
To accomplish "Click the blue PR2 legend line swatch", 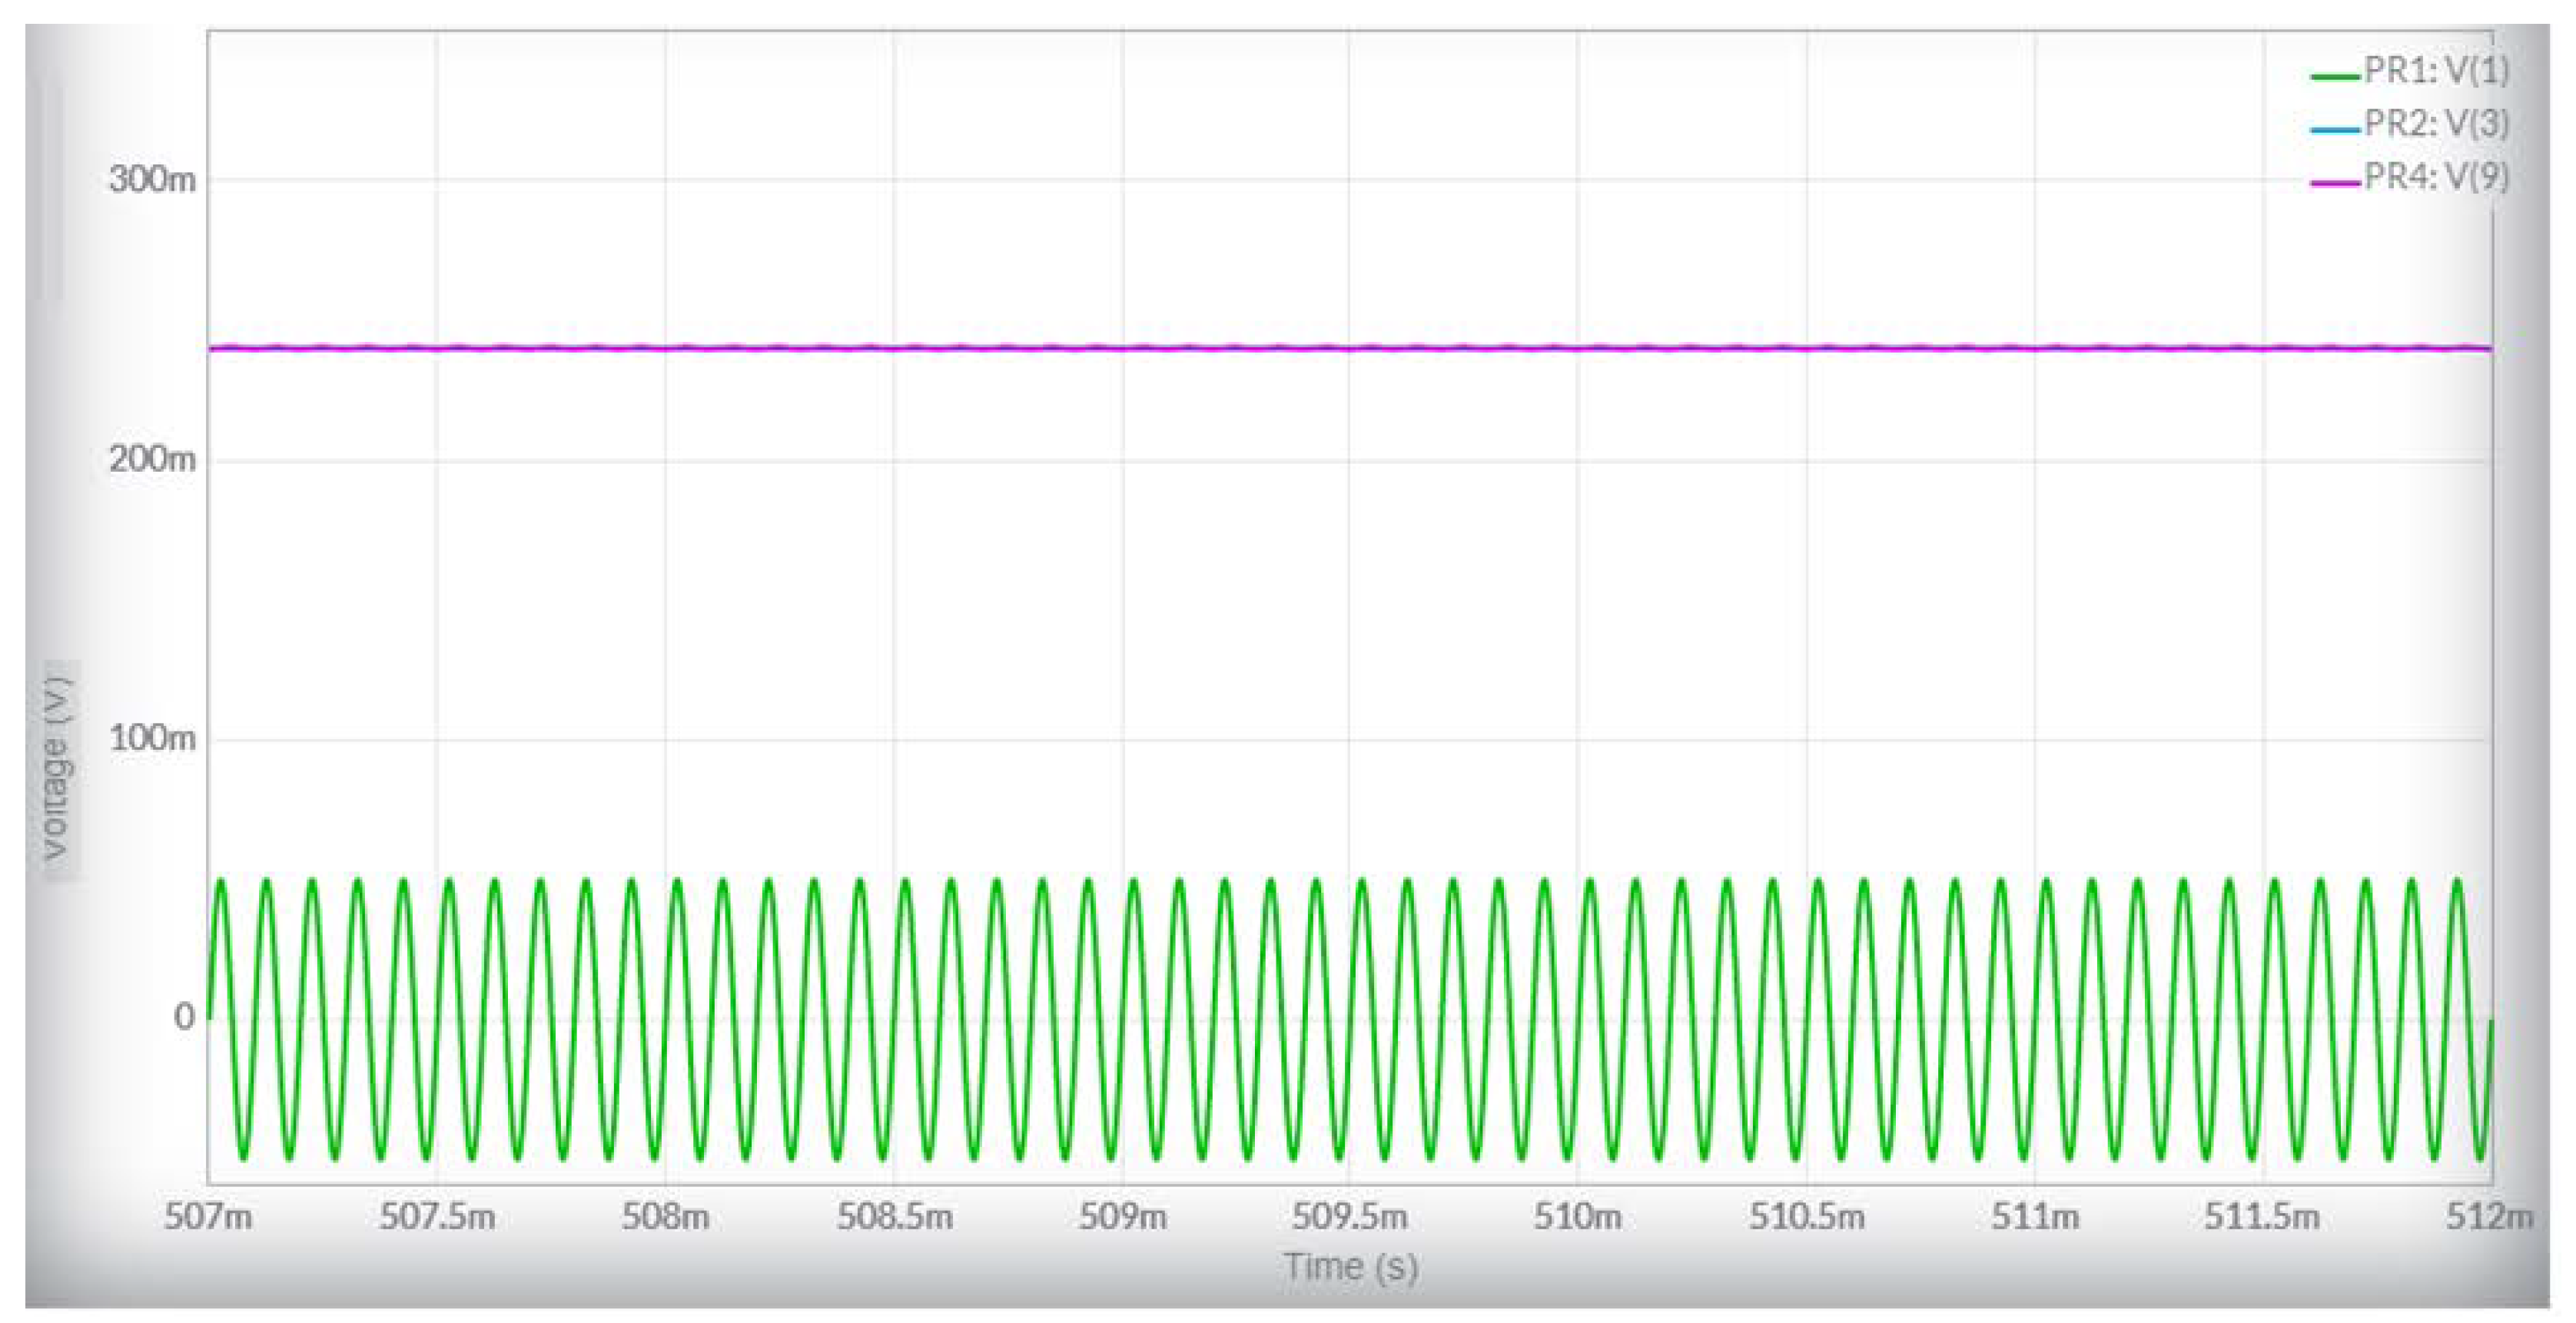I will [2335, 129].
